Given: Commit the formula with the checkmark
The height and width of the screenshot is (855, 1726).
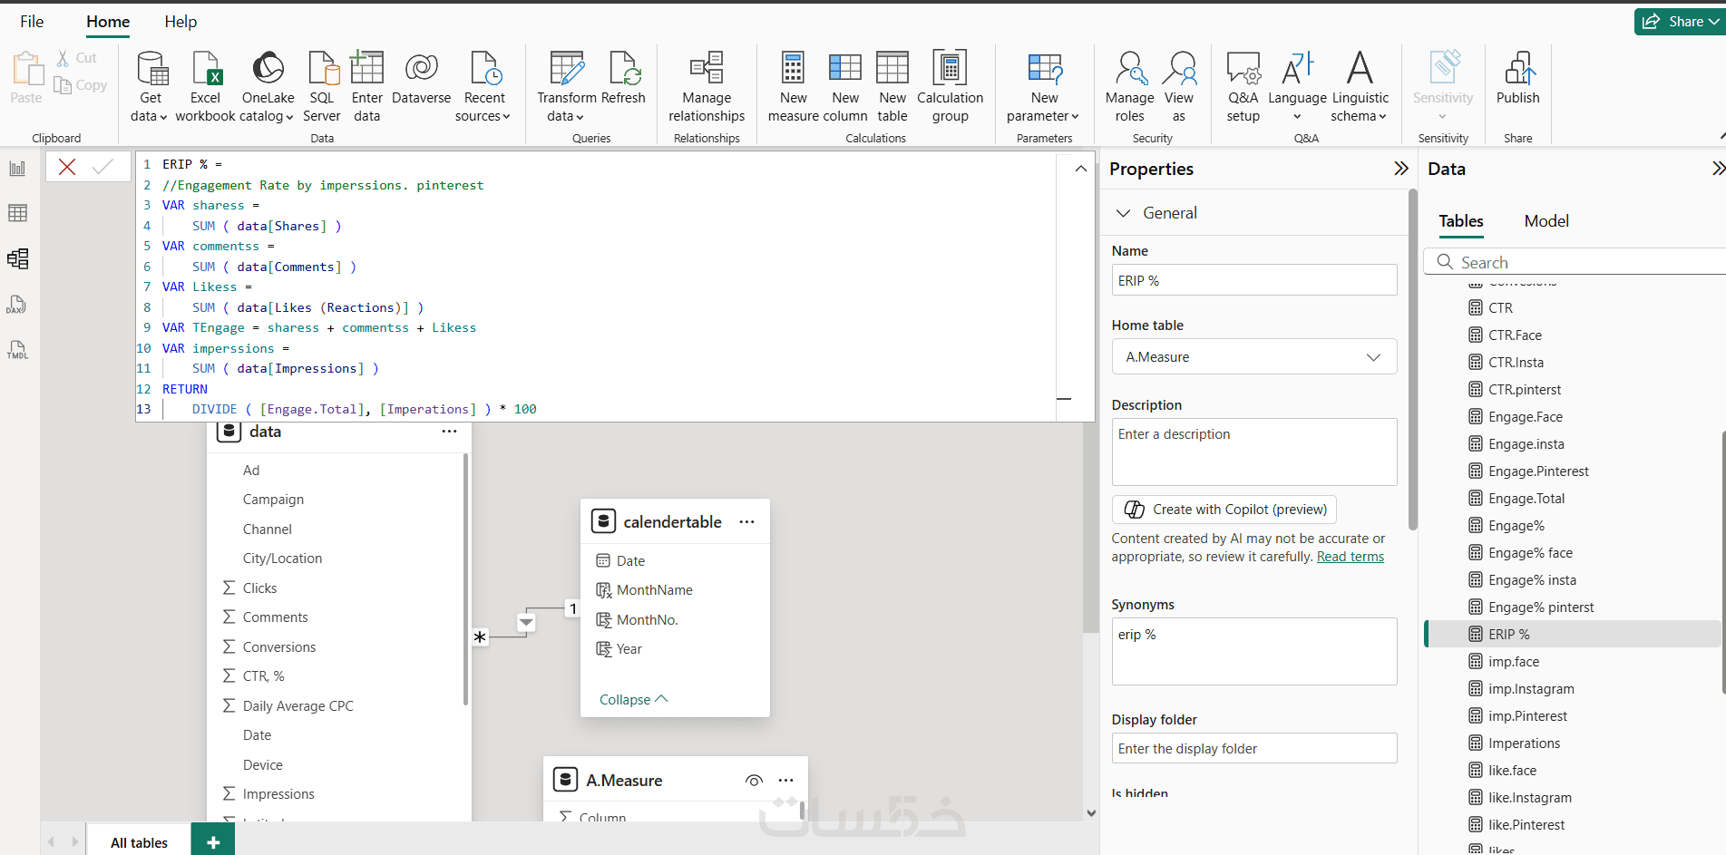Looking at the screenshot, I should pos(102,167).
